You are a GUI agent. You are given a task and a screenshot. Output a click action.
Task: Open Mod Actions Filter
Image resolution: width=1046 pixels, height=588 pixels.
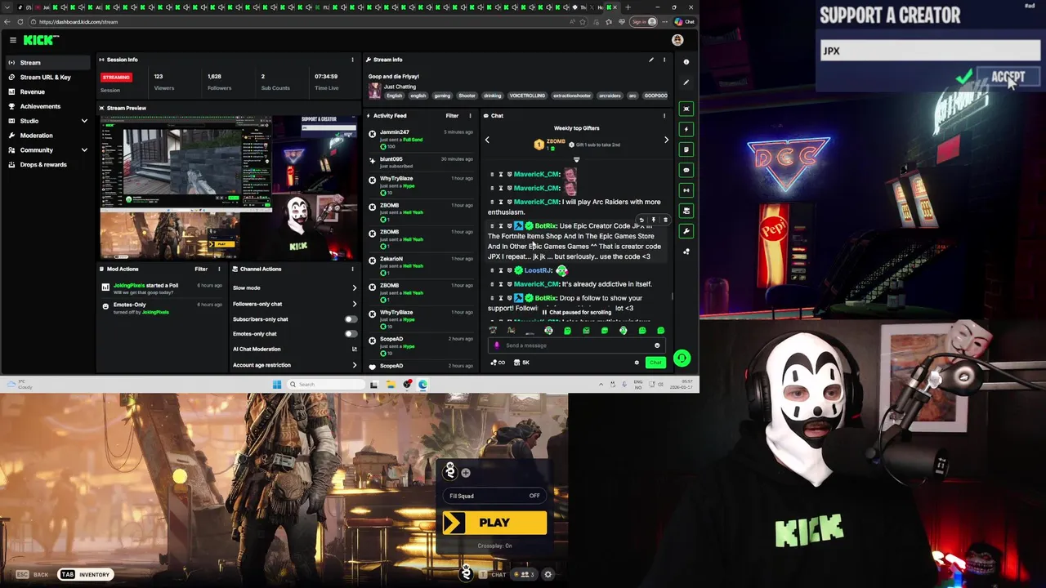pos(201,269)
